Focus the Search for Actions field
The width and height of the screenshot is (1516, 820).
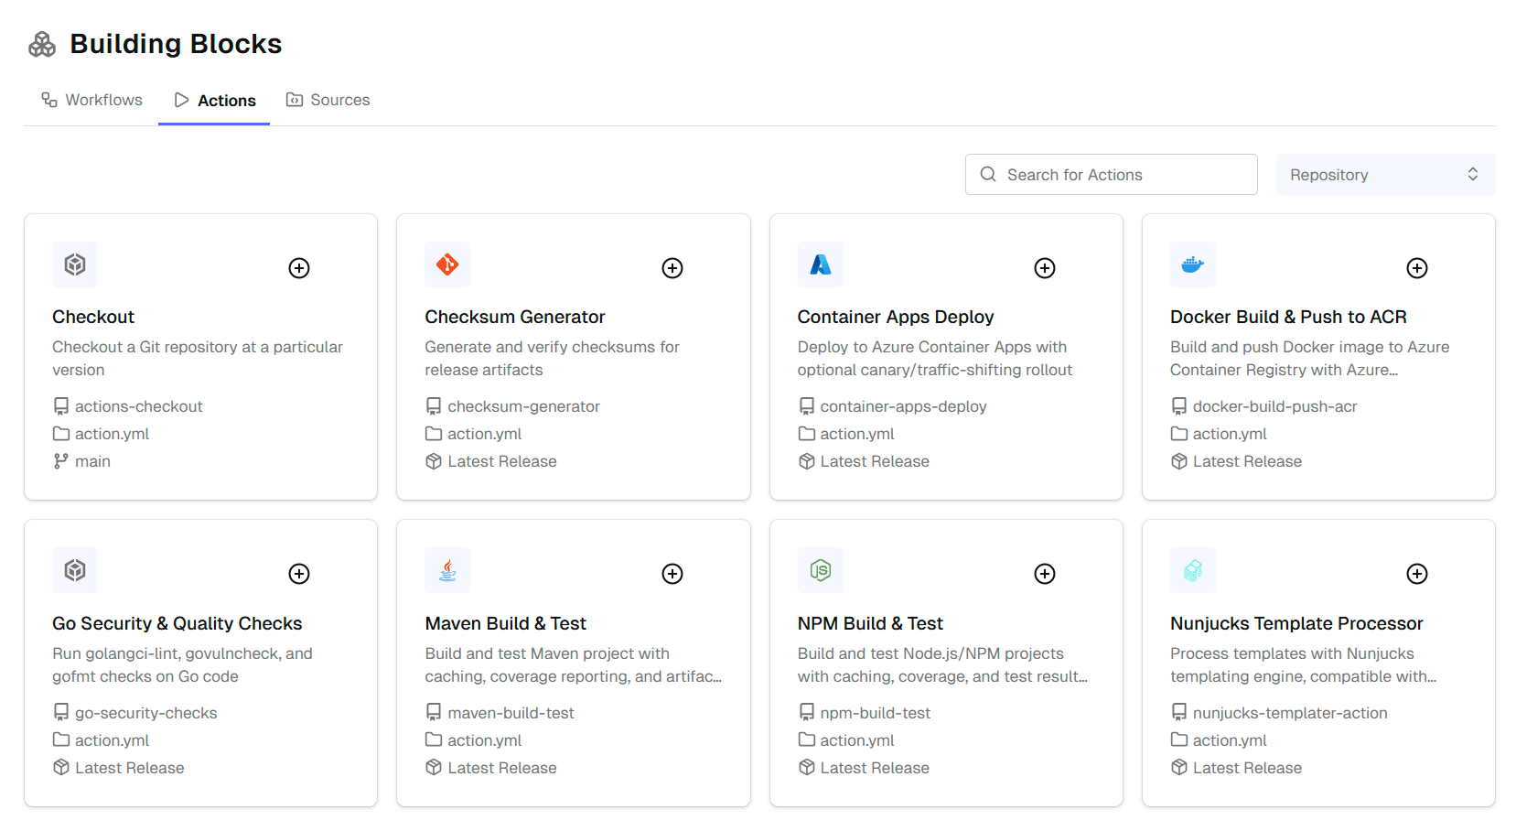(x=1112, y=175)
